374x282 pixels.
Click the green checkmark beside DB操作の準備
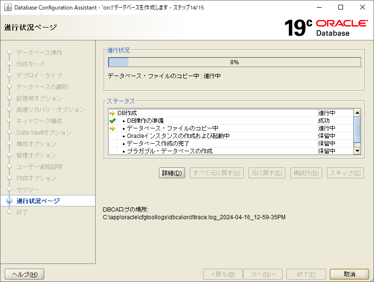pos(112,121)
